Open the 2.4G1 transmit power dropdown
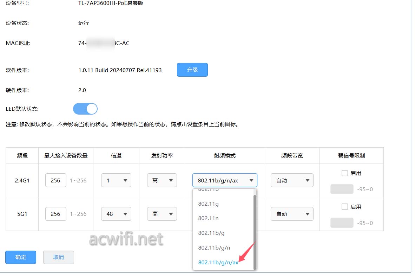 [x=162, y=180]
